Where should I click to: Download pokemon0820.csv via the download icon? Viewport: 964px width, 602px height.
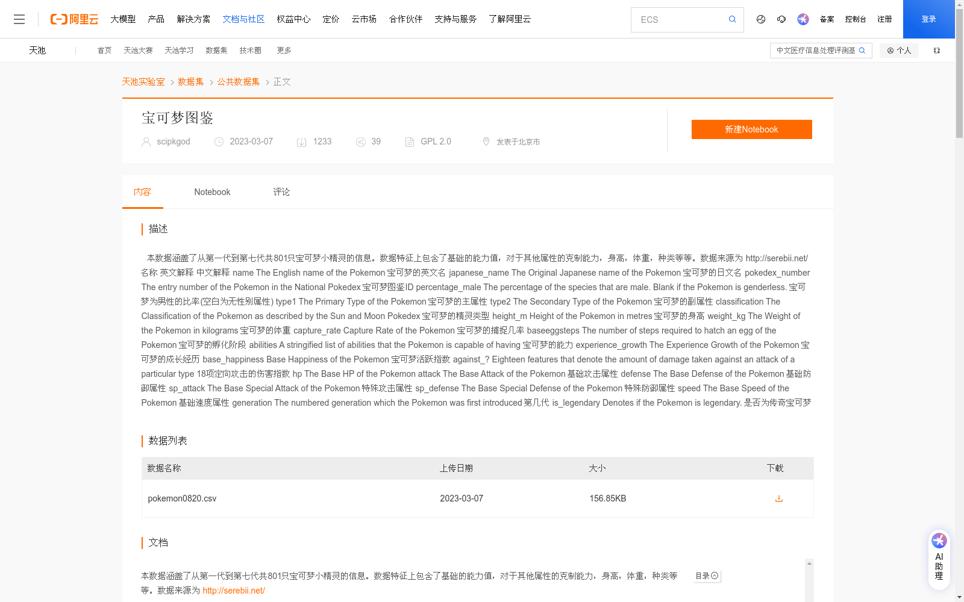click(778, 498)
